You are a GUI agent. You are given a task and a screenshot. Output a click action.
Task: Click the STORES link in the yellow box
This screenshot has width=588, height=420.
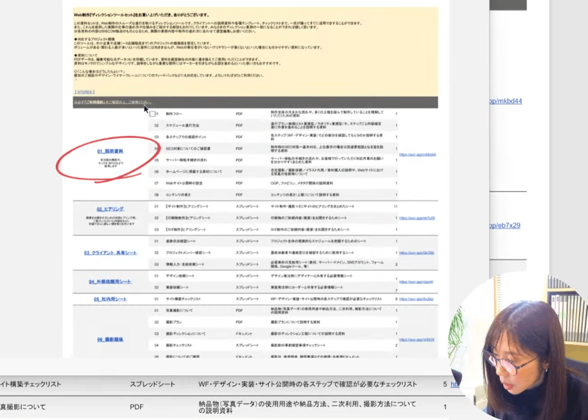85,92
